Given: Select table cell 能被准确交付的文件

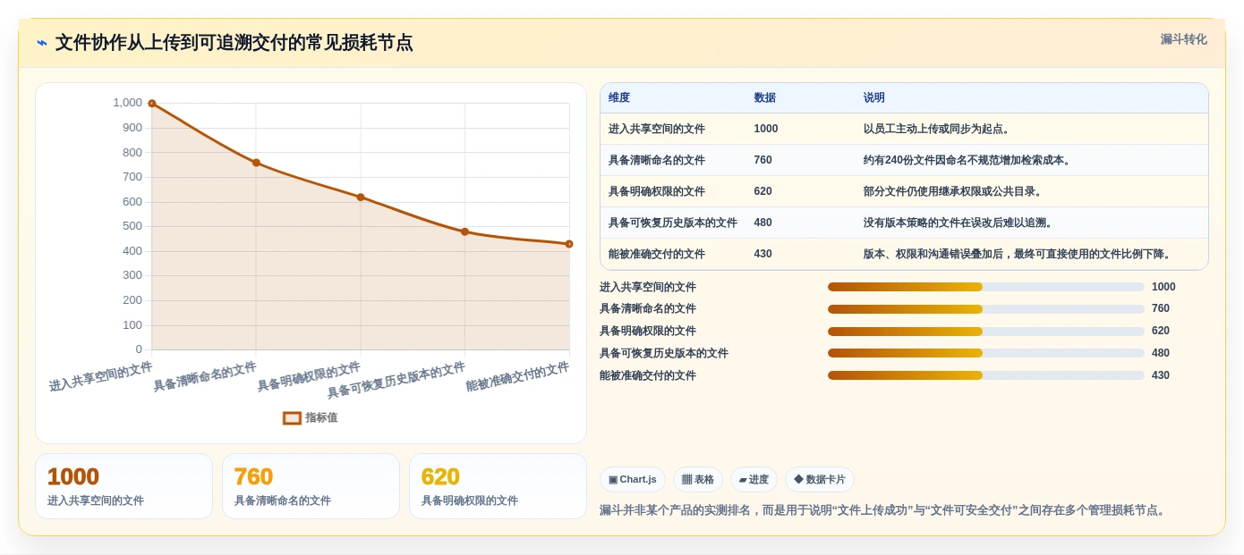Looking at the screenshot, I should click(x=657, y=254).
